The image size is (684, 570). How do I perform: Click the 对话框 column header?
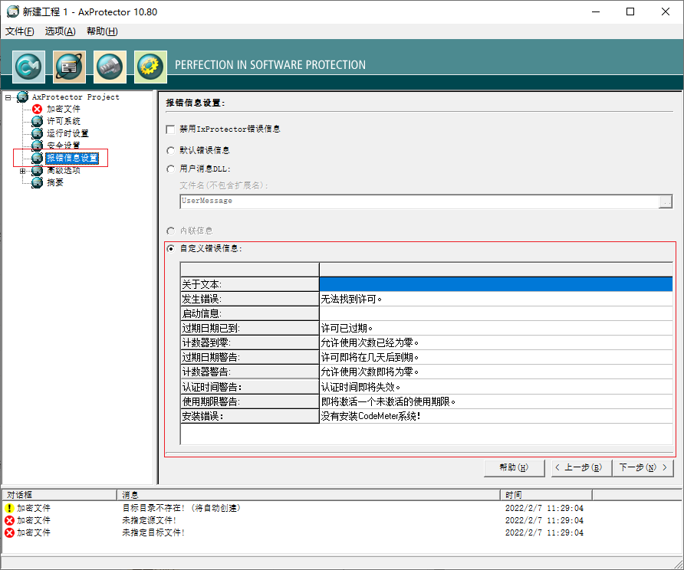[x=59, y=495]
